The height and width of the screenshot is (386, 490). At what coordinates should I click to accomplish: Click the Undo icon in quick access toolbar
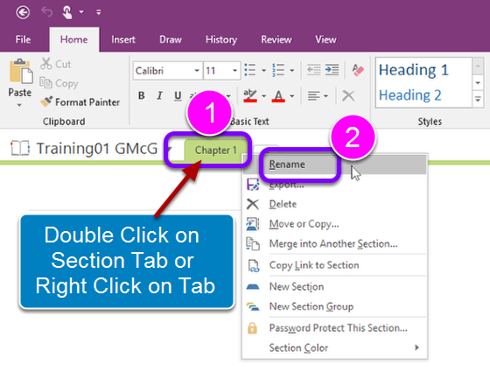pos(47,12)
